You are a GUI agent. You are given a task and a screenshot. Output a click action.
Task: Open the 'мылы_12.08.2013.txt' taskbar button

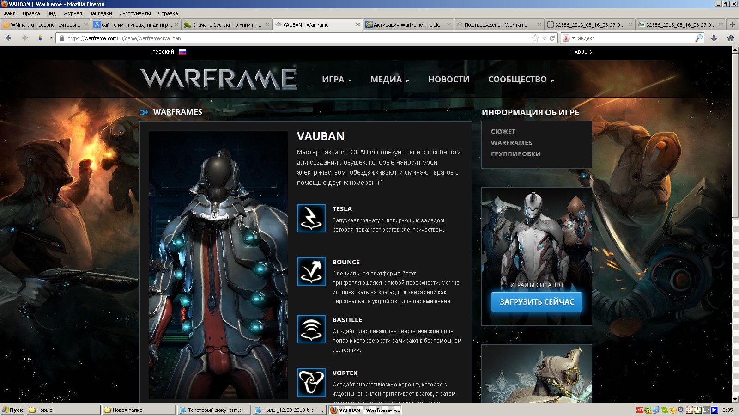(x=290, y=410)
